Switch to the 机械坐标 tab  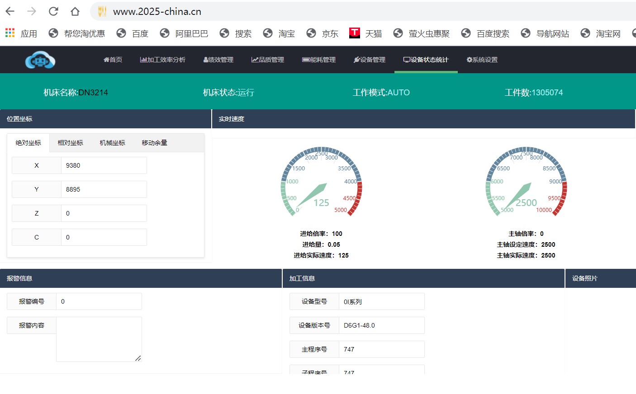pyautogui.click(x=112, y=143)
